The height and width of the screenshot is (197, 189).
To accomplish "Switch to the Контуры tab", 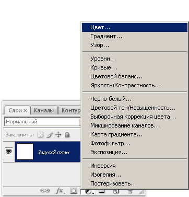I will 70,110.
